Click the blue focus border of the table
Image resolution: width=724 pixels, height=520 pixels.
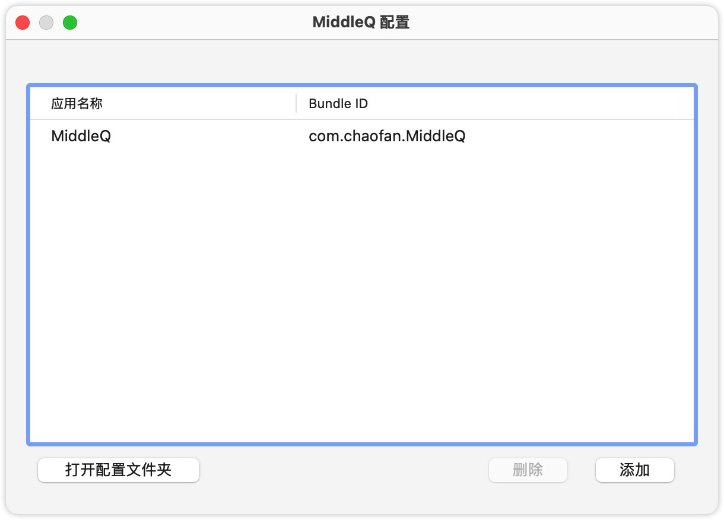pyautogui.click(x=28, y=267)
